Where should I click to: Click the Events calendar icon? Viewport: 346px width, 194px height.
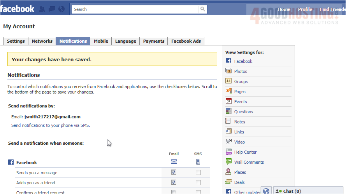tap(228, 101)
